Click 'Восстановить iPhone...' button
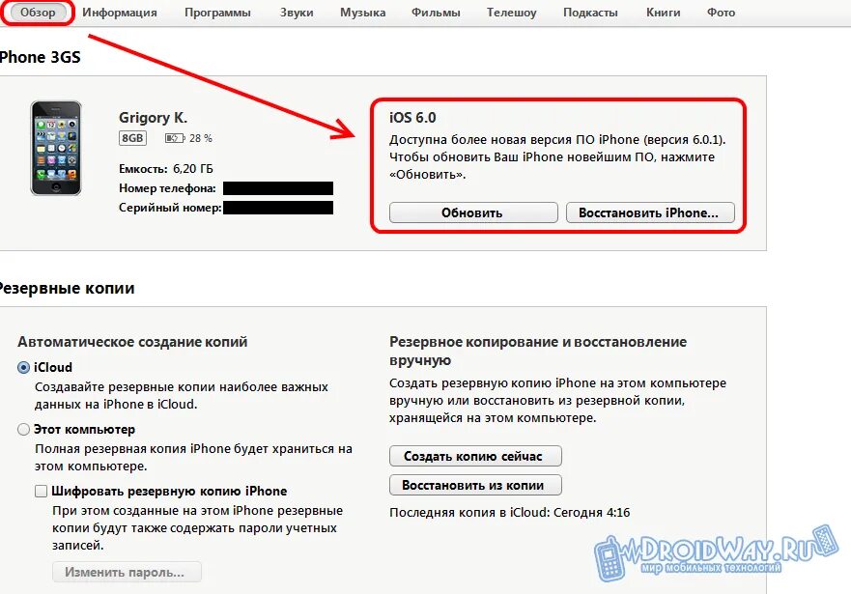Image resolution: width=851 pixels, height=594 pixels. (x=650, y=212)
